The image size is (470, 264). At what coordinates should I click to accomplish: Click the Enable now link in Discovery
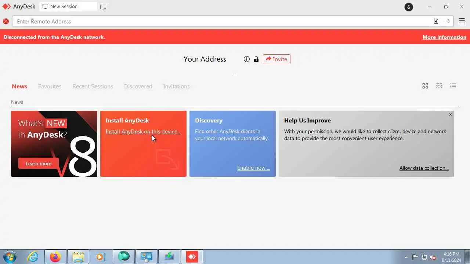click(254, 168)
